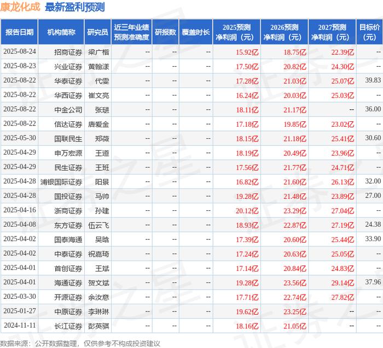Click researcher name 崔文亮
The height and width of the screenshot is (348, 383).
coord(98,96)
